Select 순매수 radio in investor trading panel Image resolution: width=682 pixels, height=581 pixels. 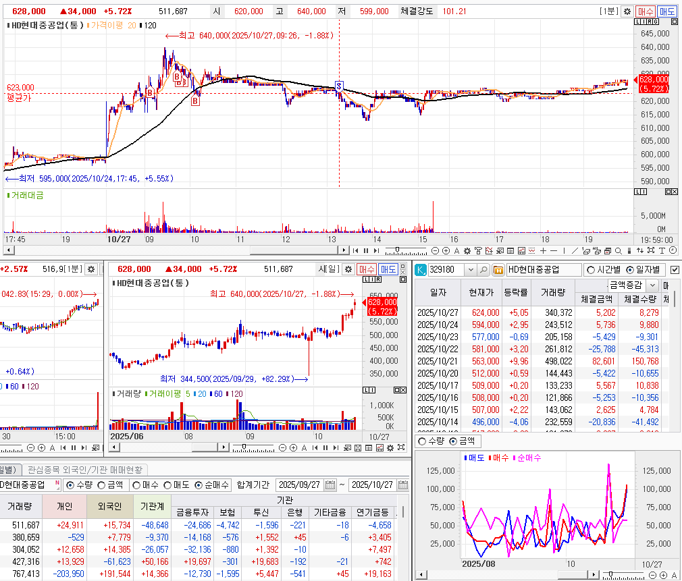click(199, 485)
